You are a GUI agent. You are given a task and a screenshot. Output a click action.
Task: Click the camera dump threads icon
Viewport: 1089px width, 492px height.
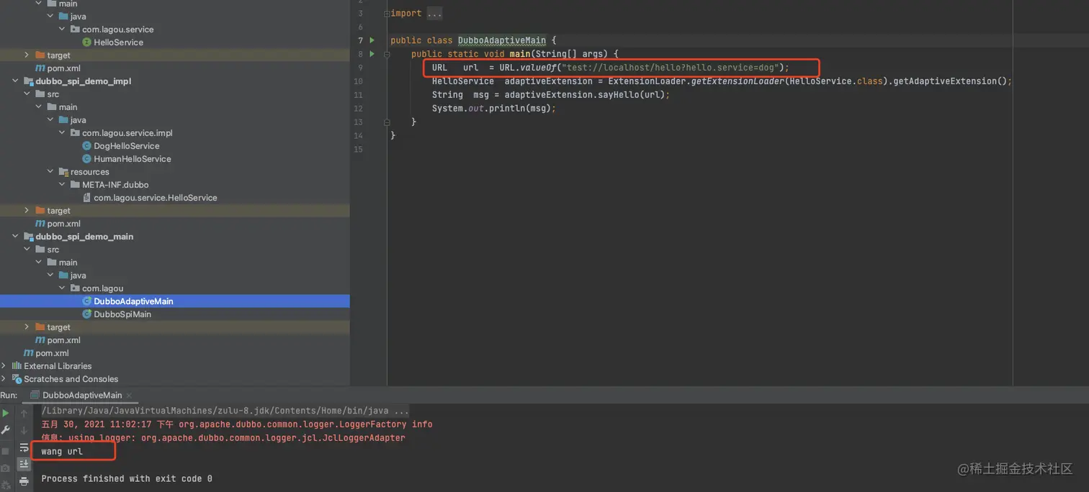tap(6, 468)
